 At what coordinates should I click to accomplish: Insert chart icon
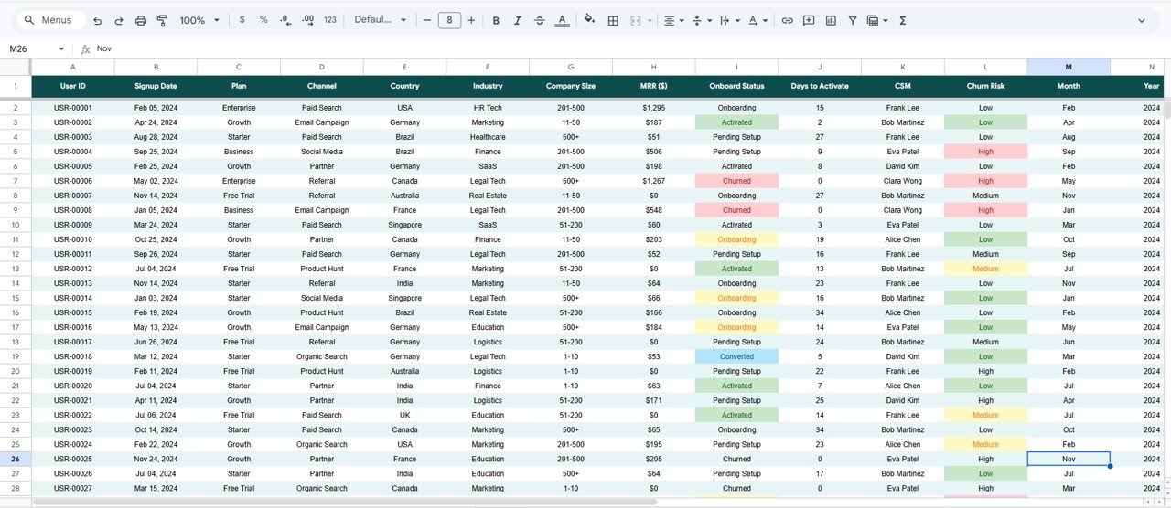tap(831, 20)
